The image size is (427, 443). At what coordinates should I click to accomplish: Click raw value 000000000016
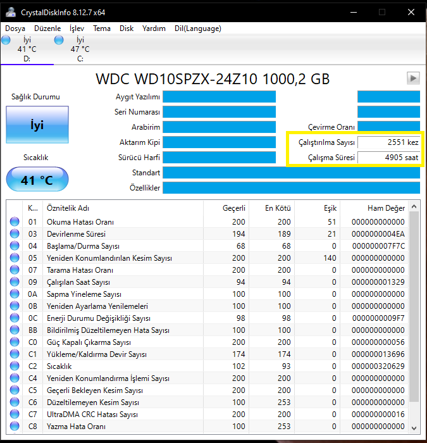378,414
